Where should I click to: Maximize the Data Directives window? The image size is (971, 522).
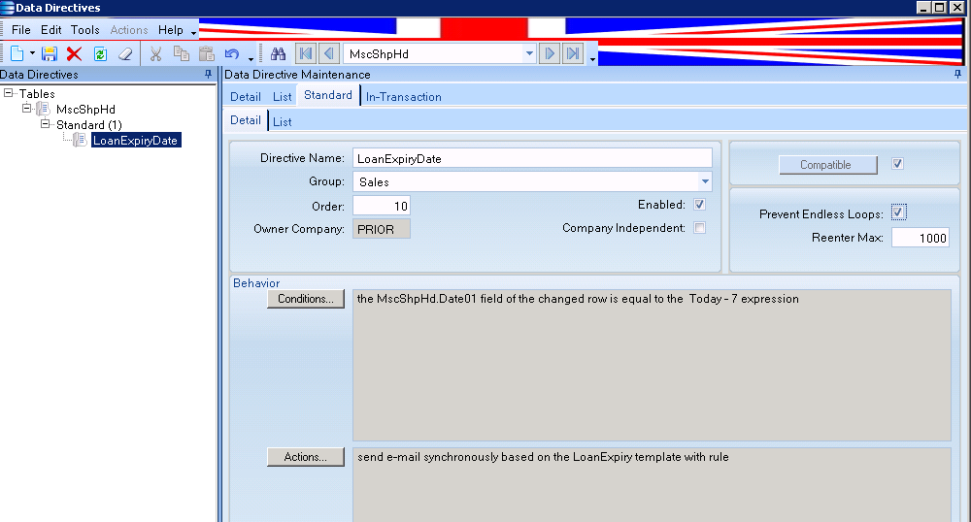click(x=939, y=8)
